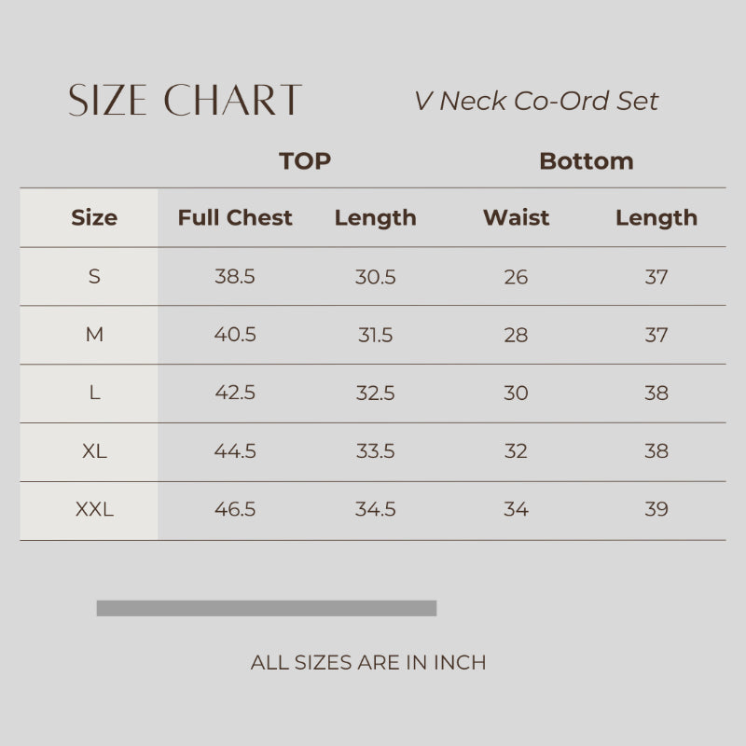The width and height of the screenshot is (746, 746).
Task: Click the ALL SIZES ARE IN INCH note
Action: tap(368, 663)
